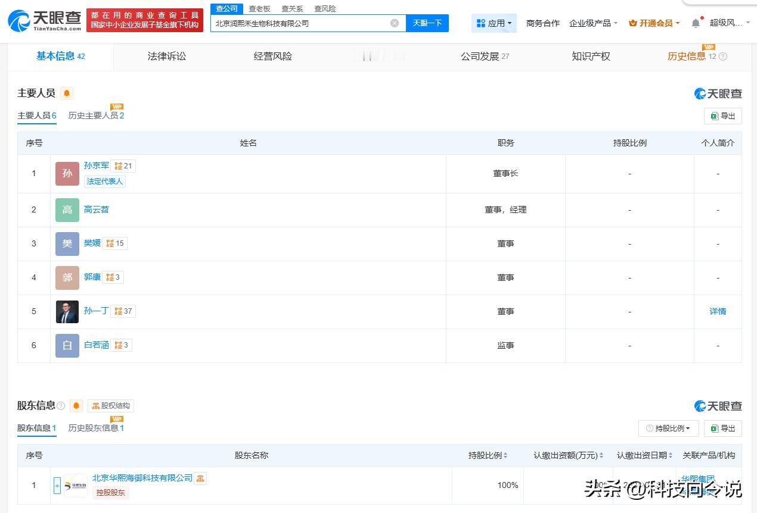Screen dimensions: 757x513
Task: Open 郭康's profile link
Action: click(x=92, y=277)
